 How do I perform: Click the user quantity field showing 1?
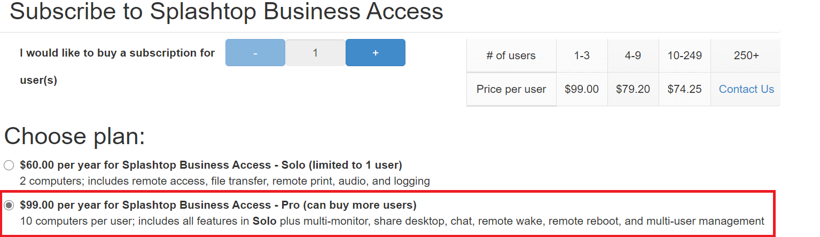(x=315, y=53)
